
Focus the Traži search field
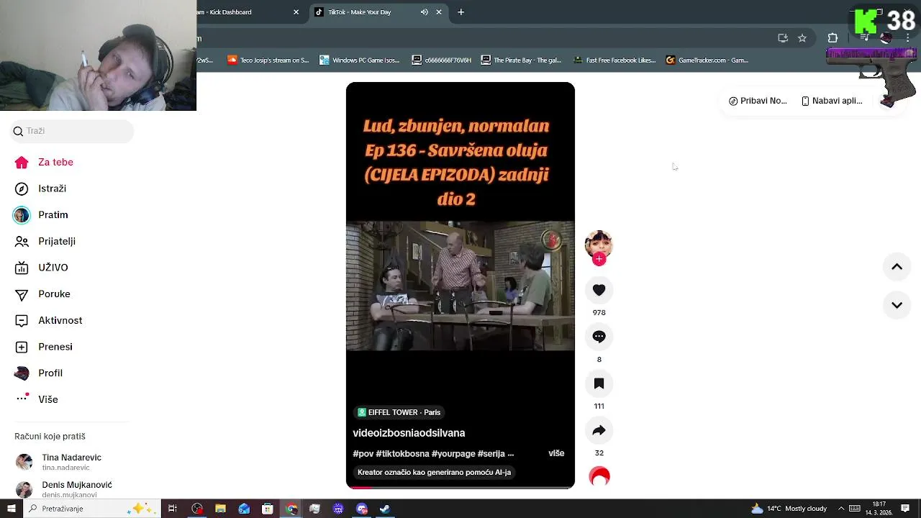(x=72, y=131)
